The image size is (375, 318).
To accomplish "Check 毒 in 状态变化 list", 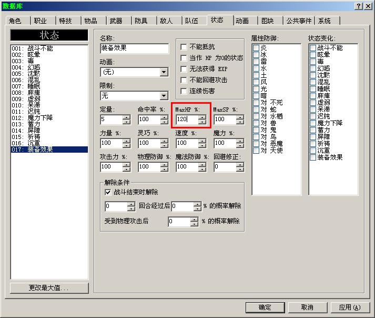I will (x=313, y=61).
